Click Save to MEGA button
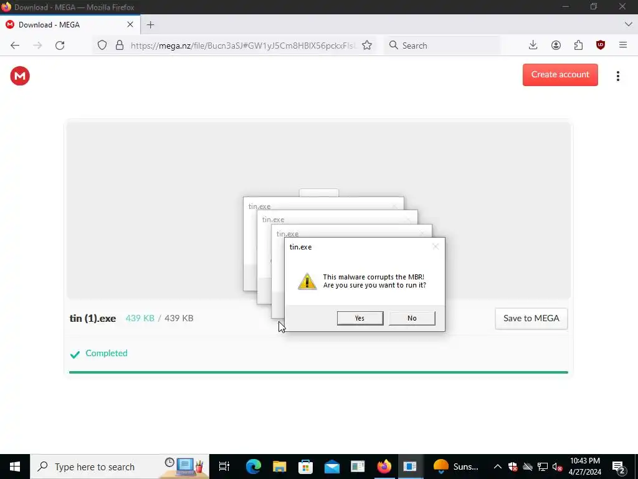Screen dimensions: 638x479 click(531, 319)
